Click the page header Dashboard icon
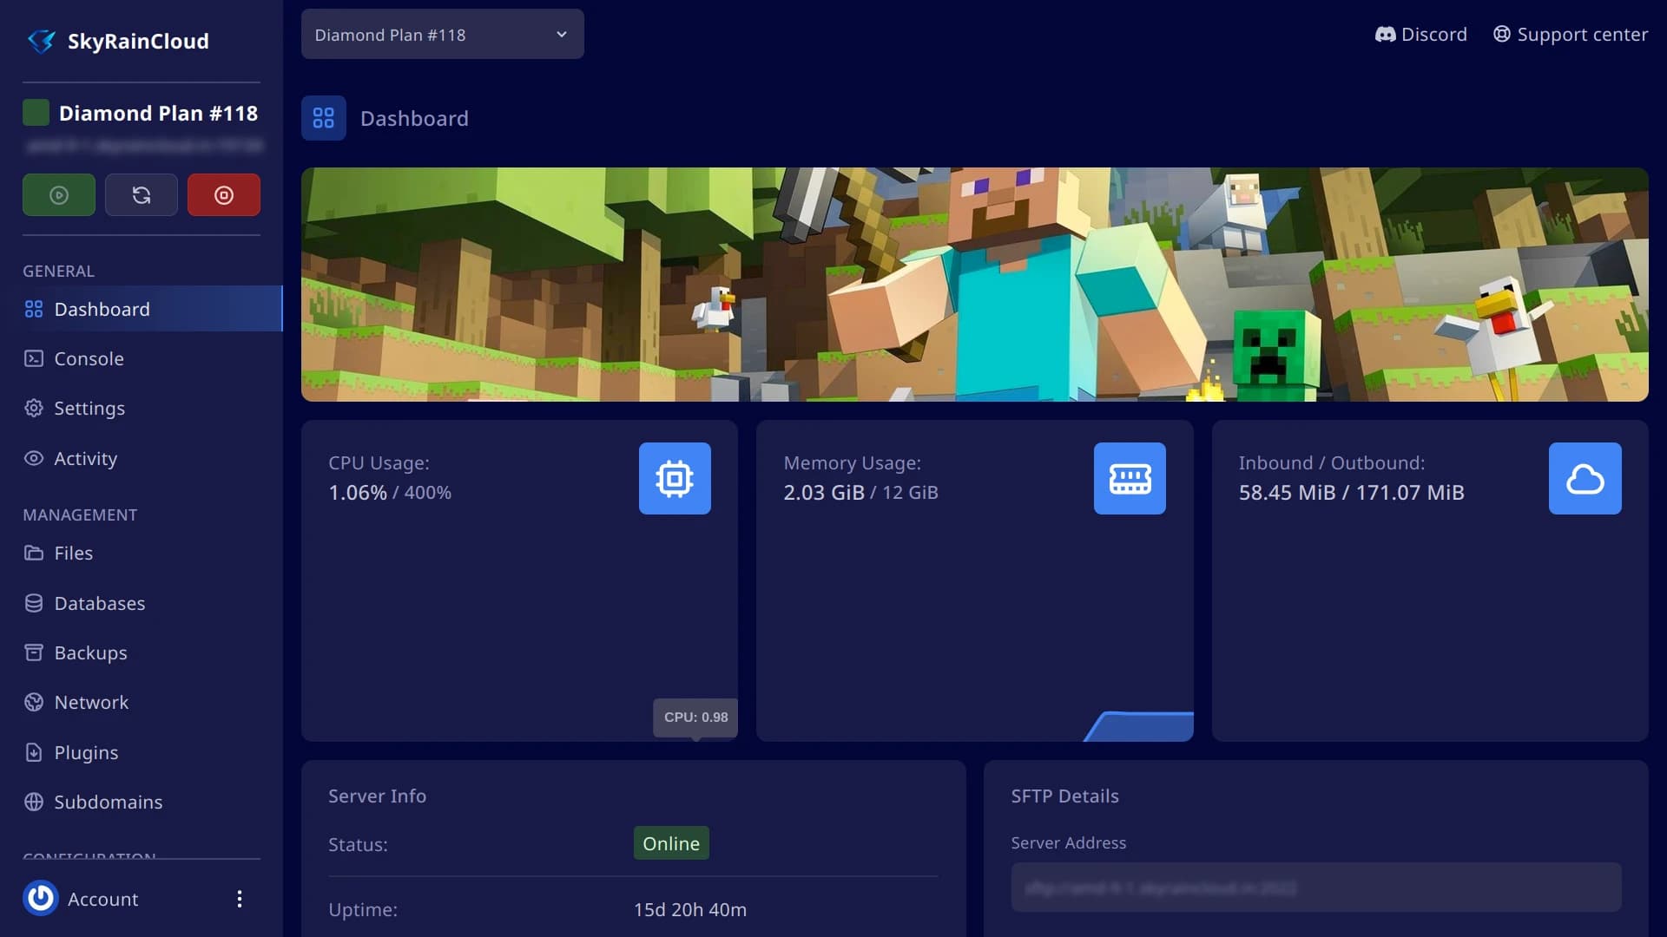Viewport: 1667px width, 937px height. tap(324, 118)
